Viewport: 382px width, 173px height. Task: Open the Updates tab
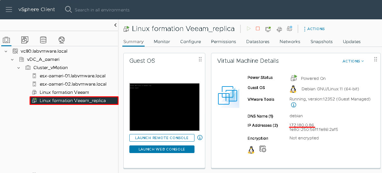(352, 42)
